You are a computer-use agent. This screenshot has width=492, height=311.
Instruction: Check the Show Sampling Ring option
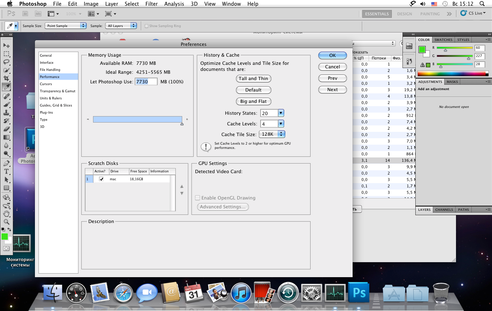click(147, 26)
